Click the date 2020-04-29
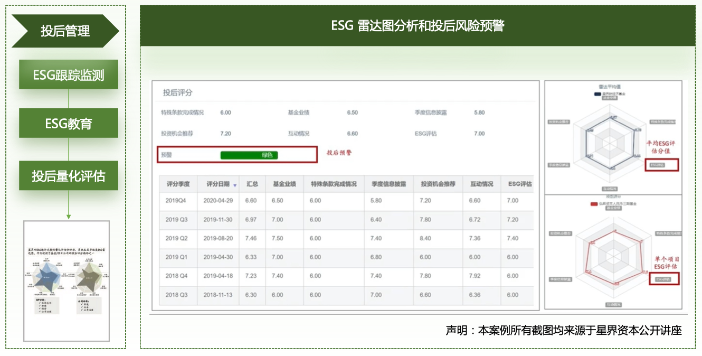The width and height of the screenshot is (702, 356). (x=218, y=201)
